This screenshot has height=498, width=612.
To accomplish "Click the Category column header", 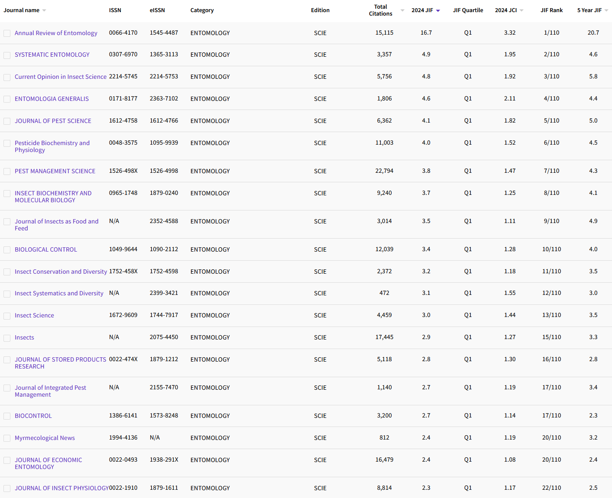I will click(x=202, y=10).
